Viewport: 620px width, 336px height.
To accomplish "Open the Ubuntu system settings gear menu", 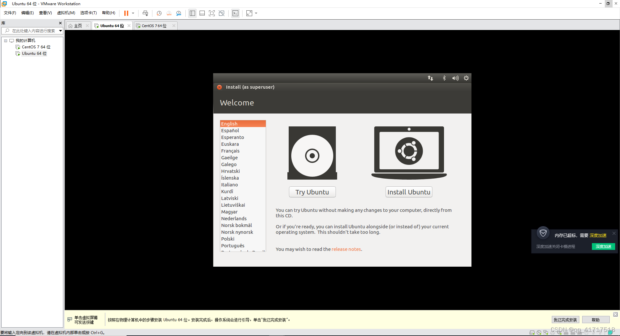I will pyautogui.click(x=466, y=78).
